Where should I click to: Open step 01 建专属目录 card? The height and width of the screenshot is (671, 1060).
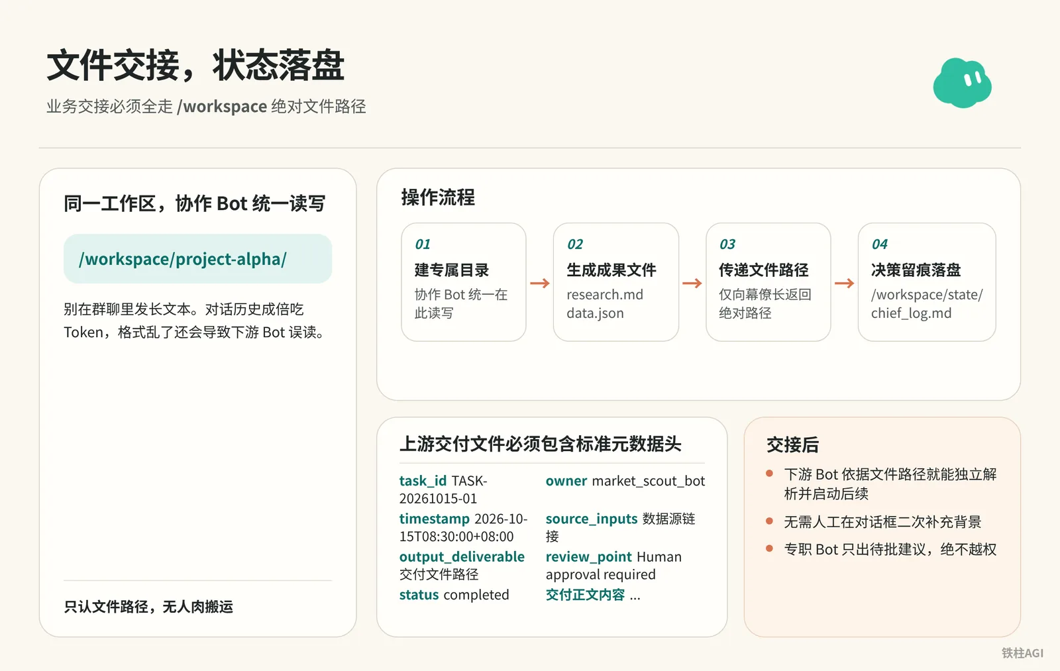point(464,282)
